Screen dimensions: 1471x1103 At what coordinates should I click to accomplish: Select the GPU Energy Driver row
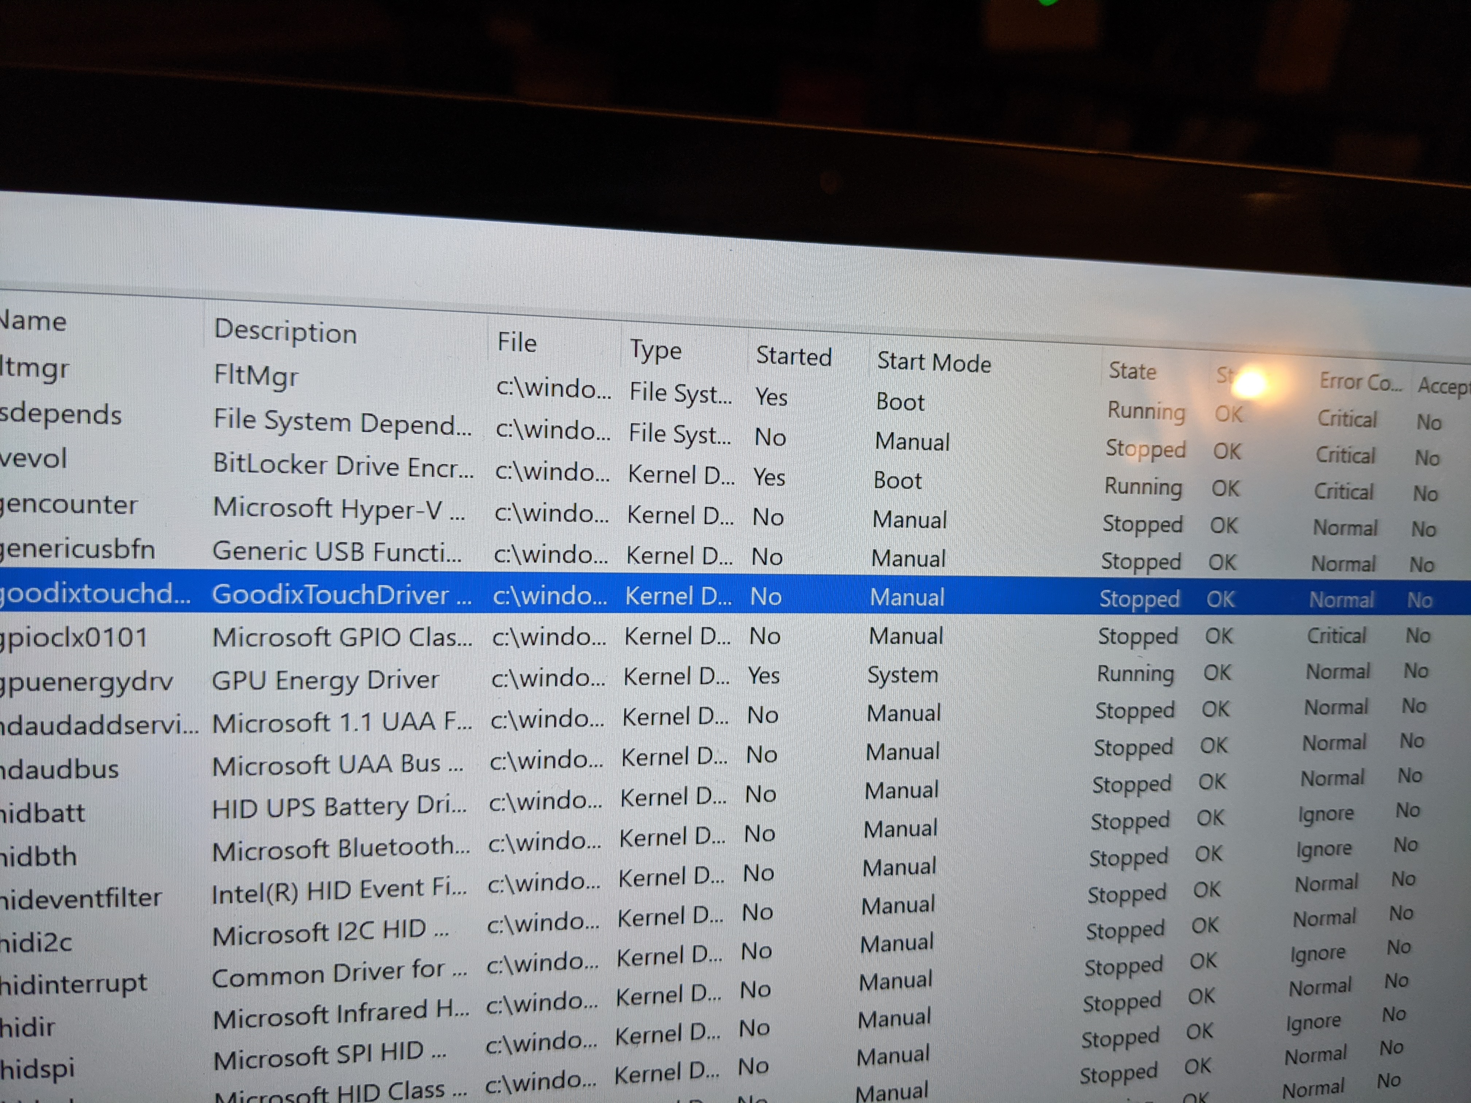coord(325,680)
